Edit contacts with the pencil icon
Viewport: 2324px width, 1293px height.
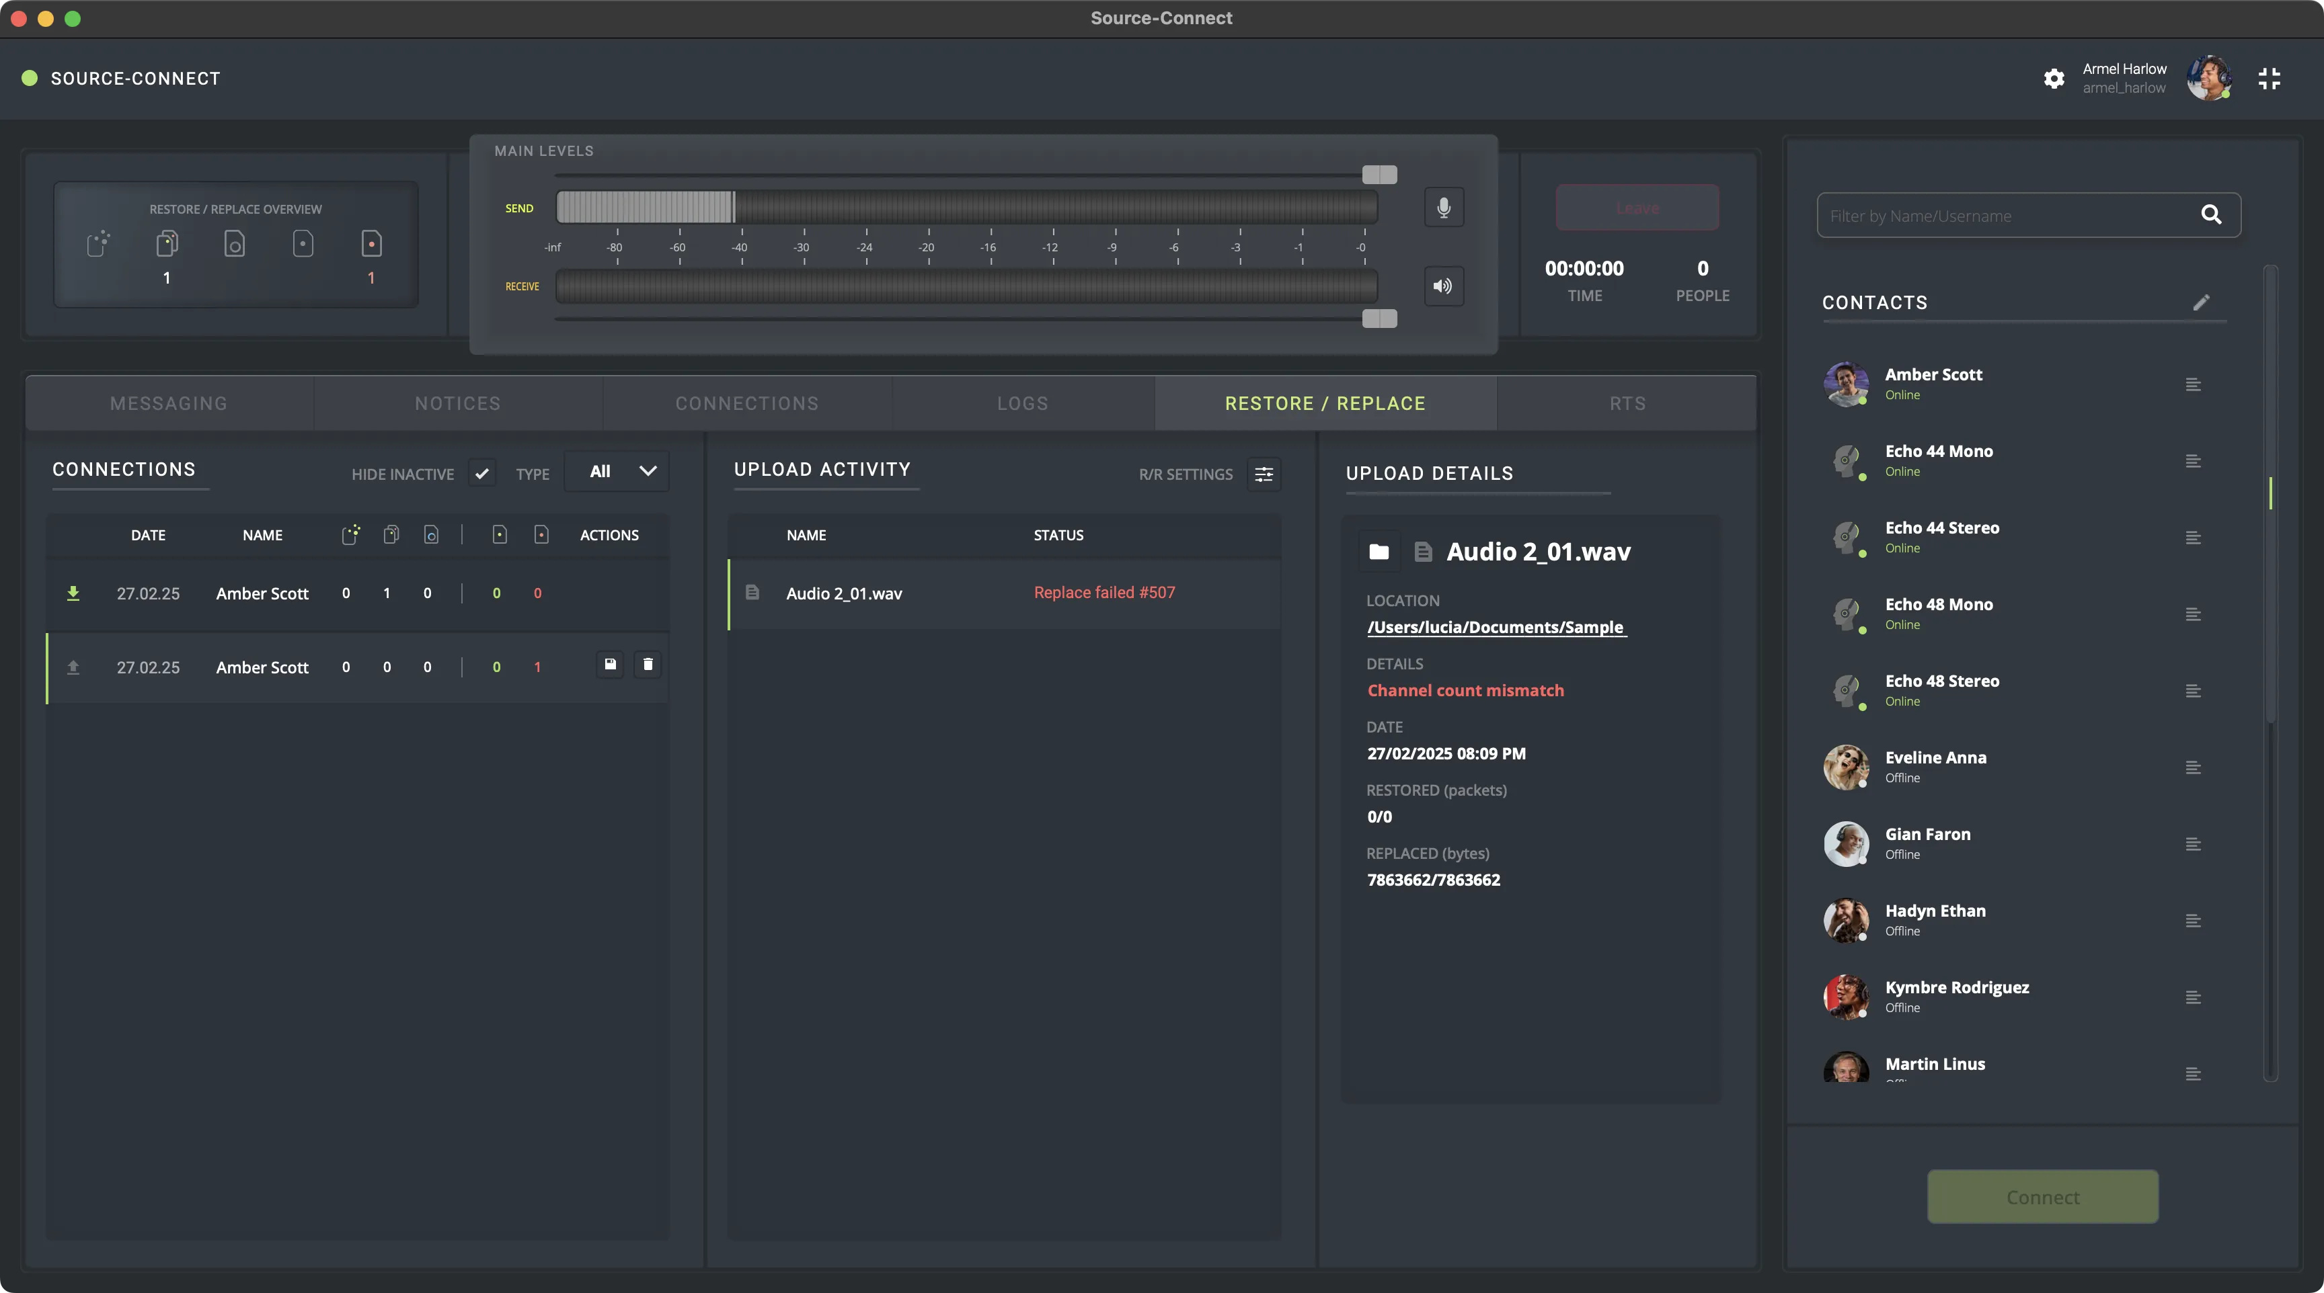tap(2202, 302)
